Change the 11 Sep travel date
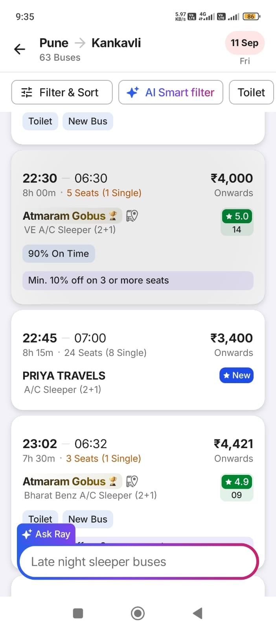 245,43
